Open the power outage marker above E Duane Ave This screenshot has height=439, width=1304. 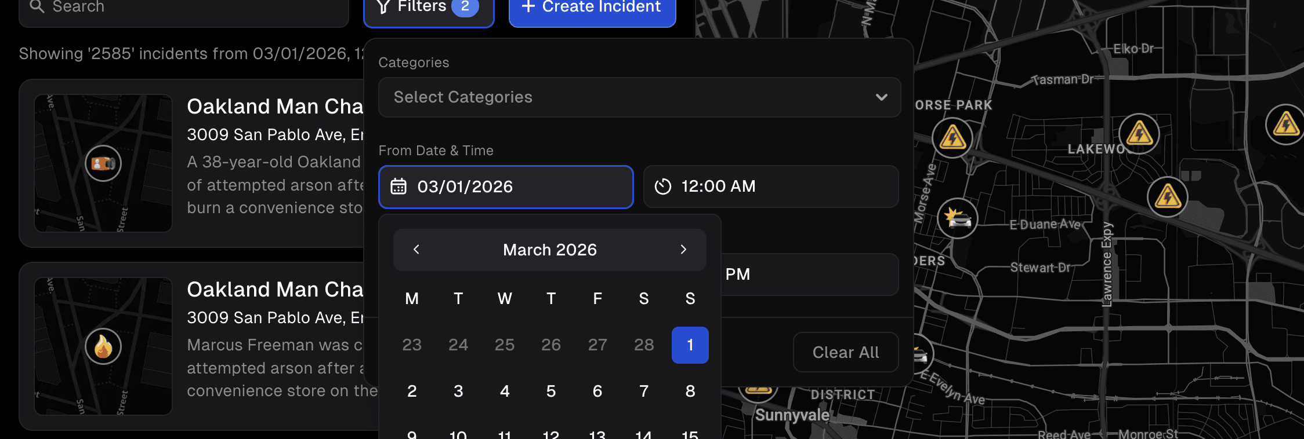click(1167, 197)
